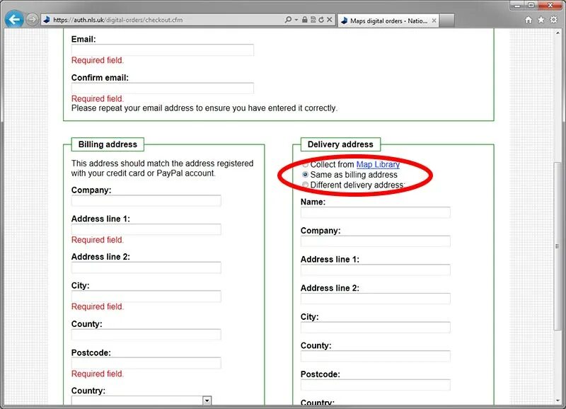Image resolution: width=566 pixels, height=409 pixels.
Task: Open the Home icon in the browser toolbar
Action: 529,20
